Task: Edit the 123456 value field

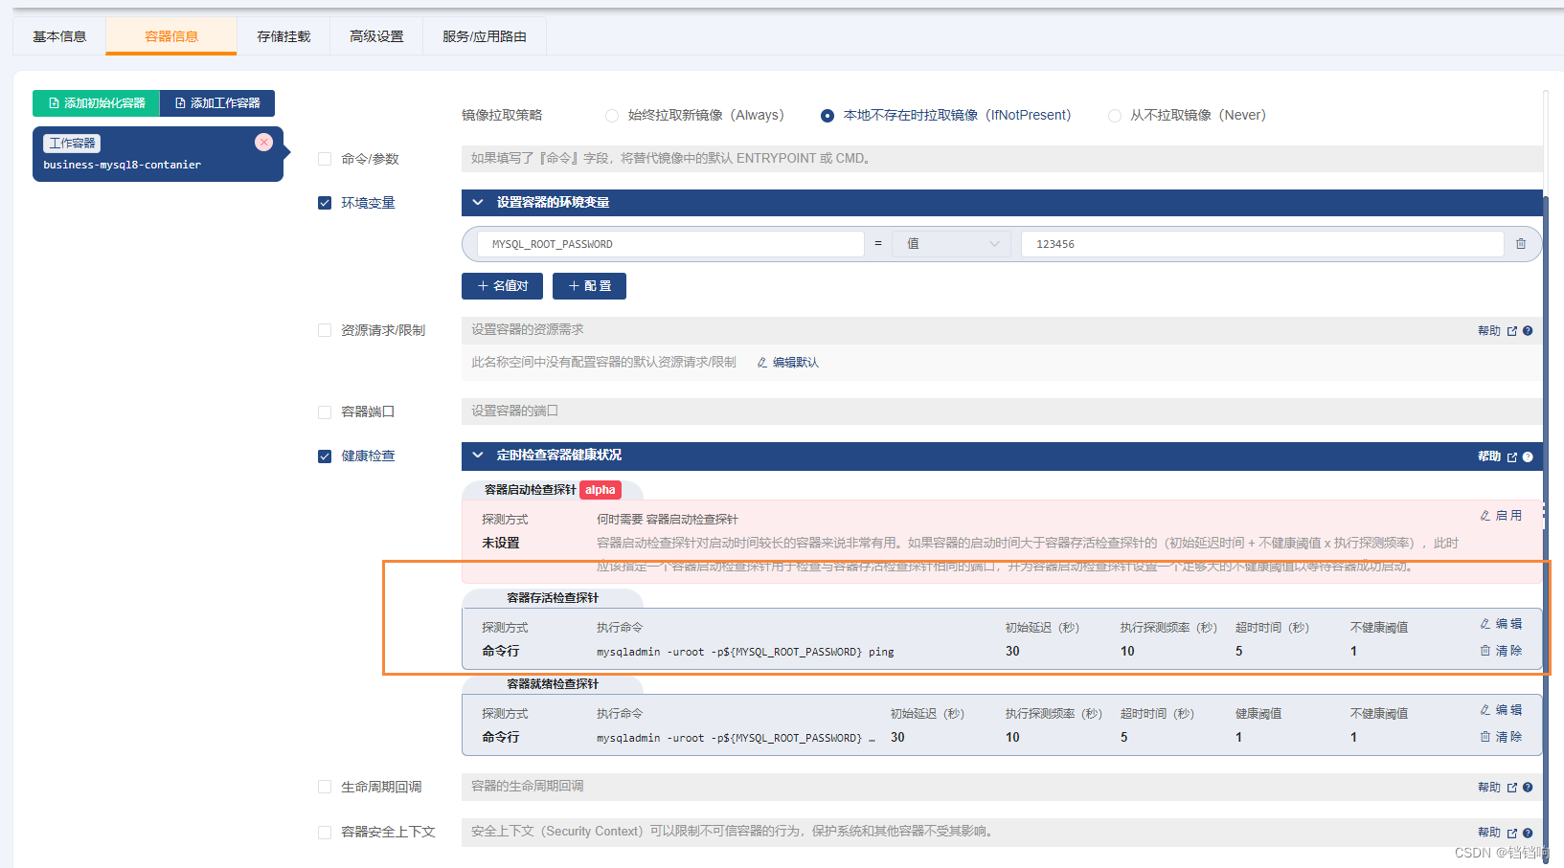Action: [x=1262, y=244]
